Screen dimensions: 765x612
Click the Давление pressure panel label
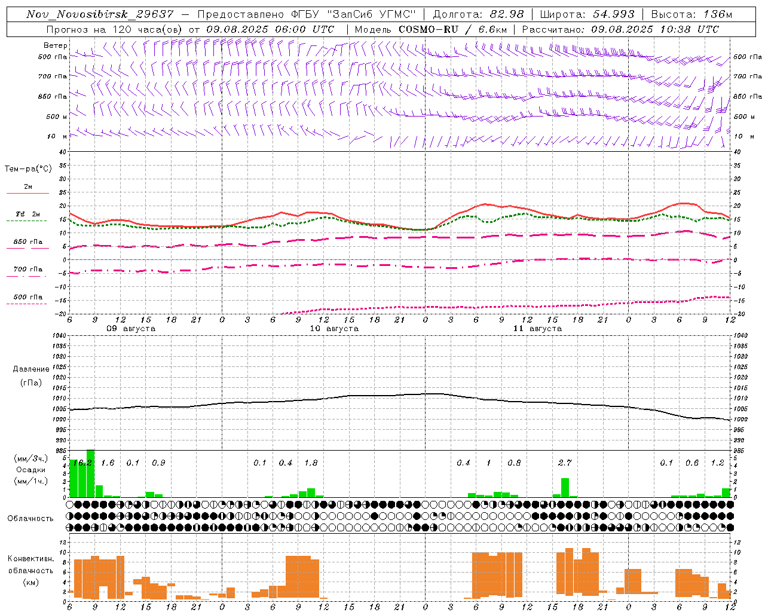[x=31, y=369]
